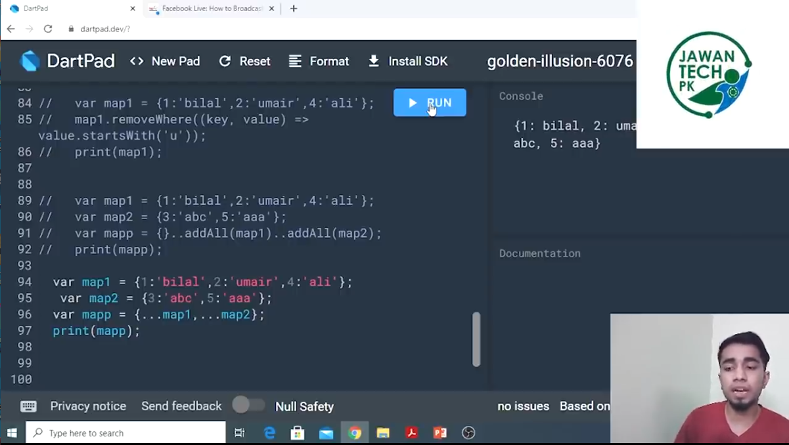This screenshot has height=445, width=789.
Task: Open the Send feedback link
Action: coord(181,406)
